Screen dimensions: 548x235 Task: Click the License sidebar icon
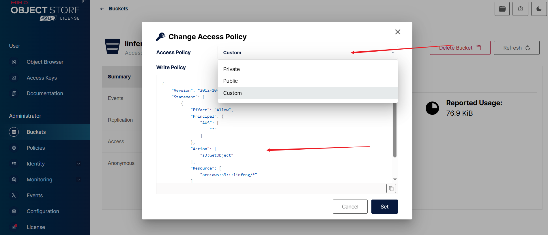click(x=14, y=227)
